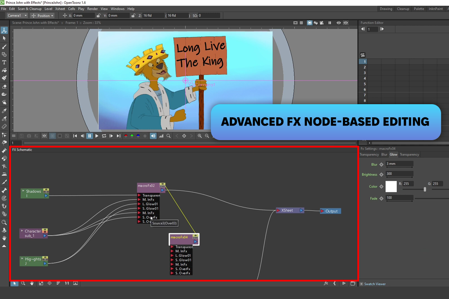
Task: Toggle the Blue channel button
Action: (138, 136)
